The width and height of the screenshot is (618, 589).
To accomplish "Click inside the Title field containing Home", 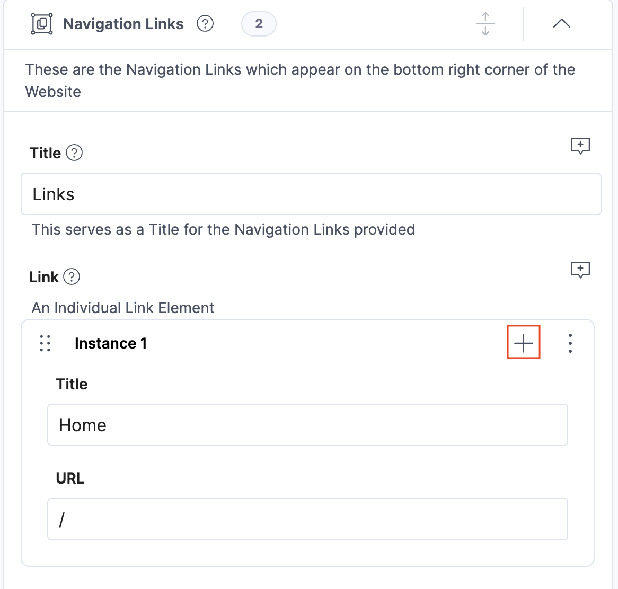I will coord(307,425).
